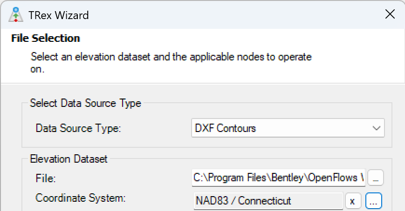405x211 pixels.
Task: Open the DXF Contours combo box
Action: pos(288,128)
